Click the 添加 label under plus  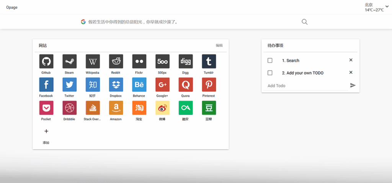[46, 143]
